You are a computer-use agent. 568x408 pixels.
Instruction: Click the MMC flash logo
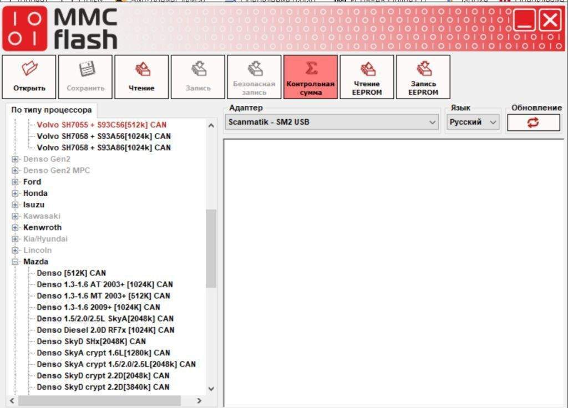coord(60,28)
